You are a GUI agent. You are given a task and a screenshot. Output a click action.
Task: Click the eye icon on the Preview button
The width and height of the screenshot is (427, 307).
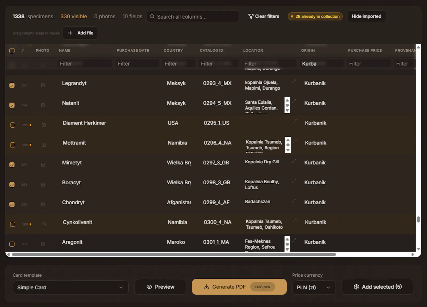click(149, 287)
